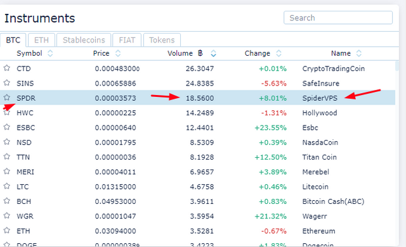This screenshot has width=406, height=247.
Task: Click the SafeInsure name
Action: click(x=320, y=84)
